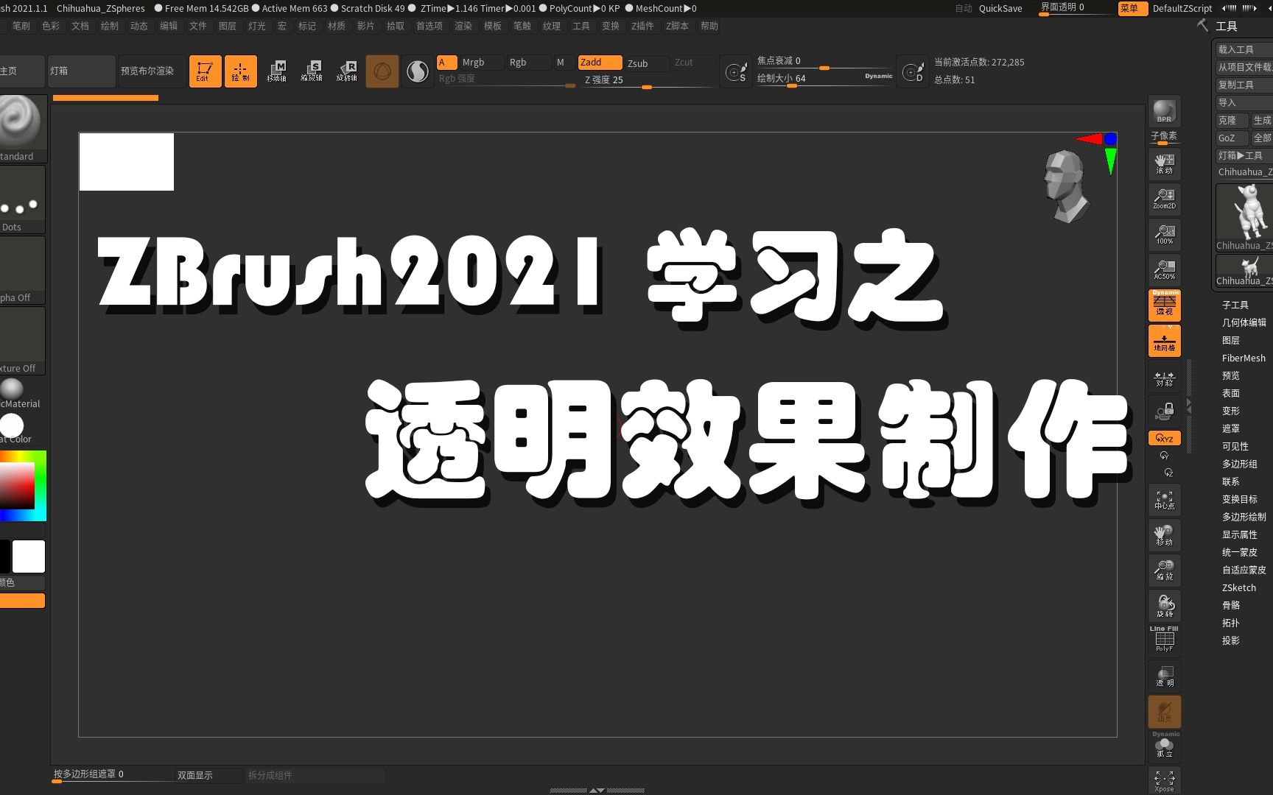Image resolution: width=1273 pixels, height=795 pixels.
Task: Click the Standard brush thumbnail
Action: (x=21, y=128)
